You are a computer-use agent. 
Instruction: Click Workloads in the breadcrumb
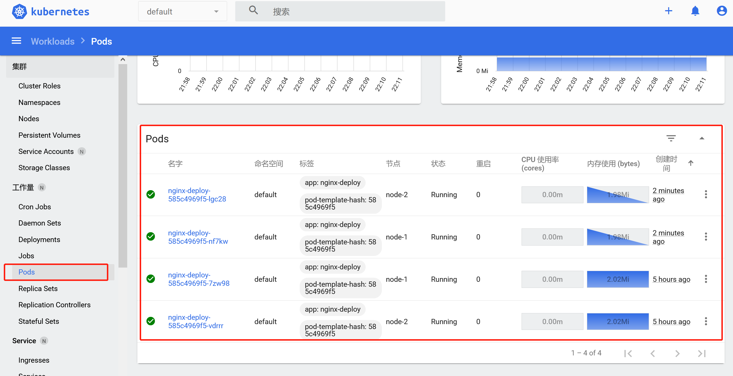pos(53,41)
